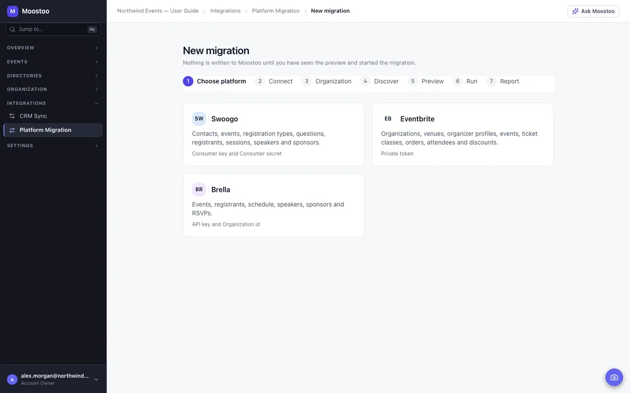This screenshot has width=630, height=393.
Task: Click the search magnifier icon in Jump to
Action: point(12,29)
